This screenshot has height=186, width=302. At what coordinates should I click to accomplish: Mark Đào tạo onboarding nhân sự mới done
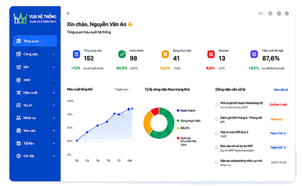pyautogui.click(x=216, y=162)
